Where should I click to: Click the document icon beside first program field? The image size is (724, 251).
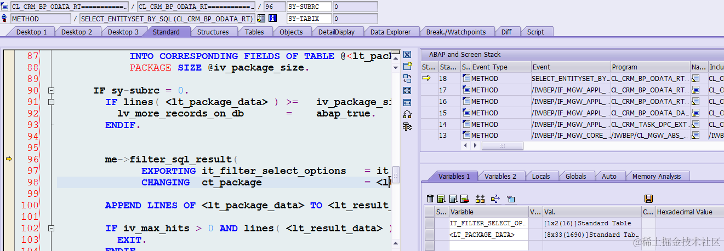point(5,7)
